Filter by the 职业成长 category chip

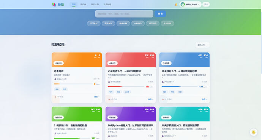(109, 23)
